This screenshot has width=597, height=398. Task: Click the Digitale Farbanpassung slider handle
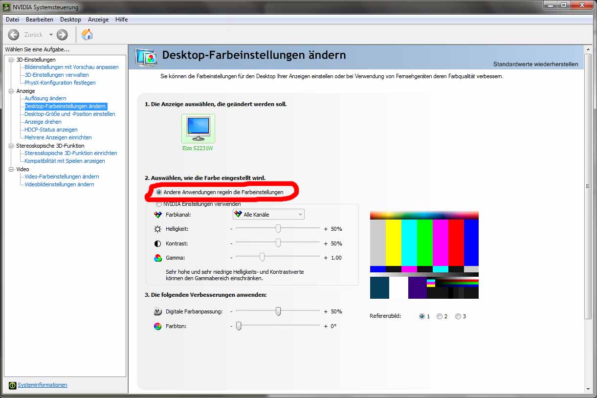tap(278, 311)
